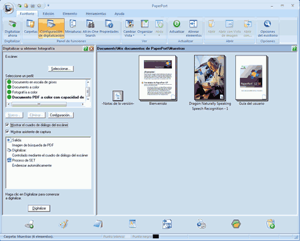The width and height of the screenshot is (300, 241).
Task: Open the Carpetas panel
Action: pos(31,27)
